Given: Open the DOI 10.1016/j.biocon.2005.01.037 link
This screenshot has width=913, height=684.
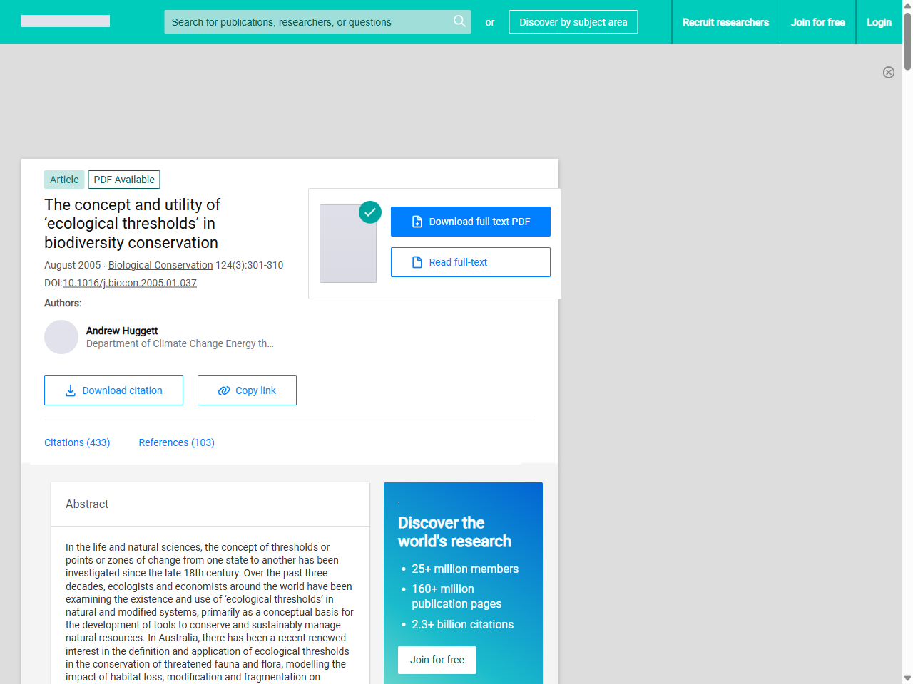Looking at the screenshot, I should pos(130,283).
